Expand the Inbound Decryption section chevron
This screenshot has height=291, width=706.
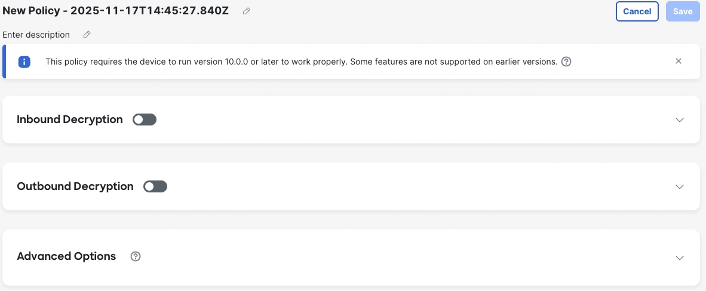tap(680, 120)
